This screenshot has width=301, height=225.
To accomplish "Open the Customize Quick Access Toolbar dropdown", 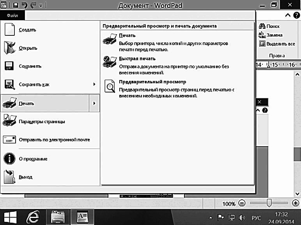I will pyautogui.click(x=41, y=6).
